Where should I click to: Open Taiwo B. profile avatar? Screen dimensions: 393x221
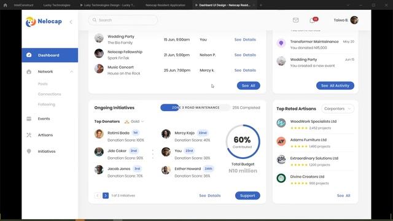[354, 20]
